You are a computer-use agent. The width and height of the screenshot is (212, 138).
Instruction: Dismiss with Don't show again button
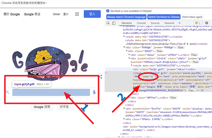tap(192, 17)
